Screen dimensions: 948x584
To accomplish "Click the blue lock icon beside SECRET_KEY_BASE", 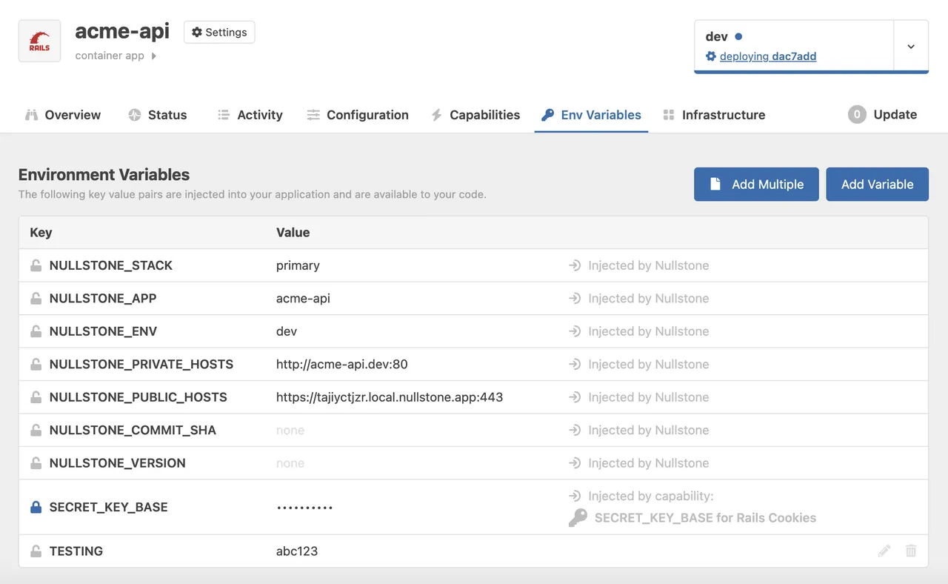I will tap(36, 507).
